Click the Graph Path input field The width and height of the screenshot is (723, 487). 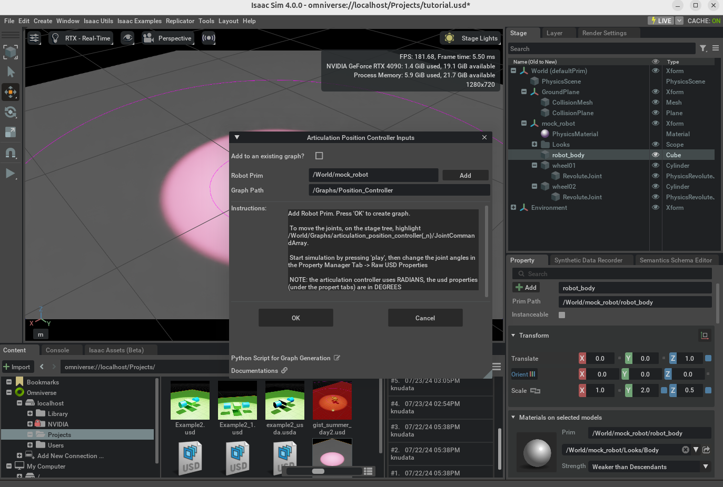(399, 190)
